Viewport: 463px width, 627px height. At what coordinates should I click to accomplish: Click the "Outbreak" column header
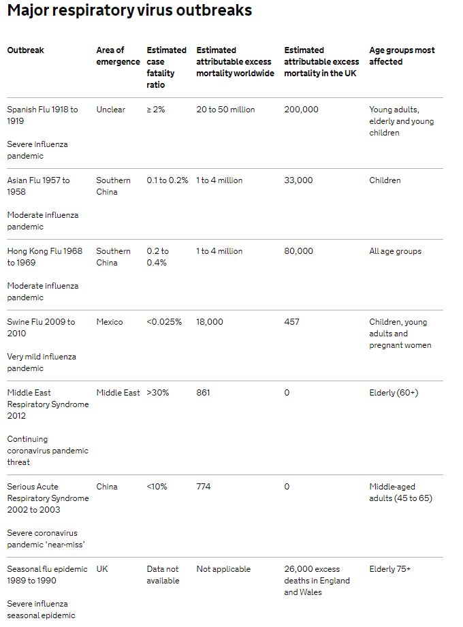click(25, 50)
